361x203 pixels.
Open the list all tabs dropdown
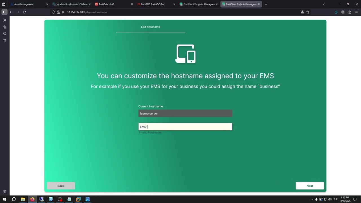[x=323, y=4]
